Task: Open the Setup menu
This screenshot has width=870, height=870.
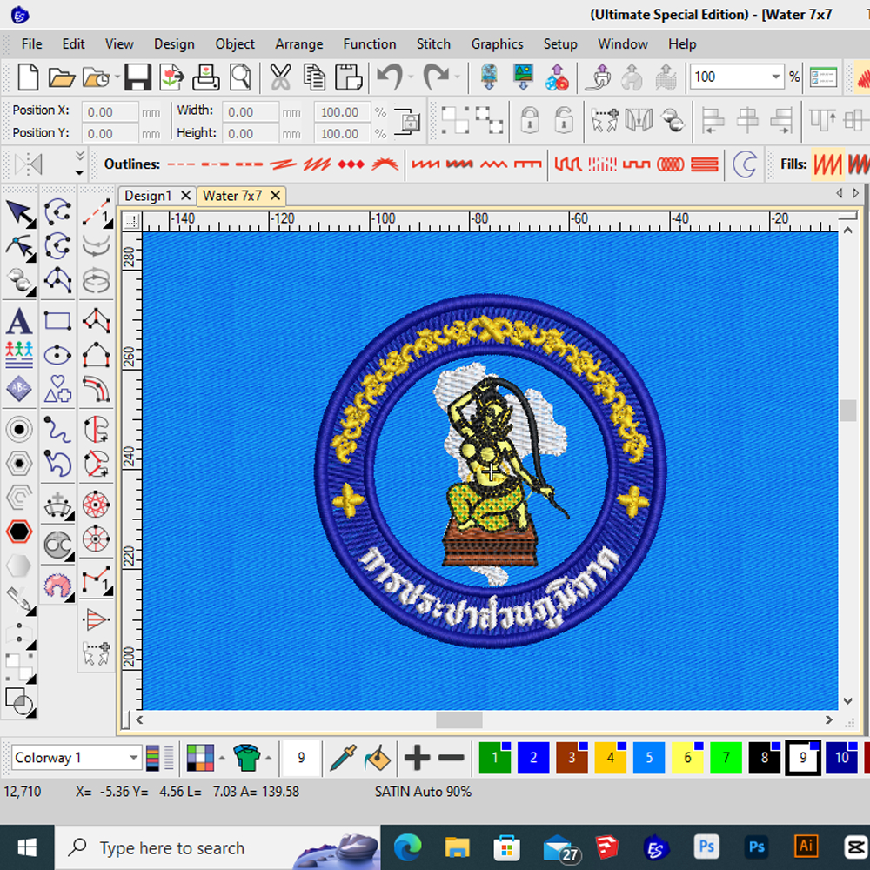Action: pos(559,43)
